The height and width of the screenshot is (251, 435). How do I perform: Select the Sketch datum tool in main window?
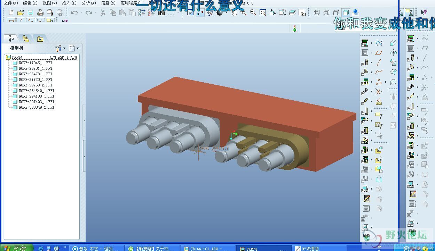(379, 43)
